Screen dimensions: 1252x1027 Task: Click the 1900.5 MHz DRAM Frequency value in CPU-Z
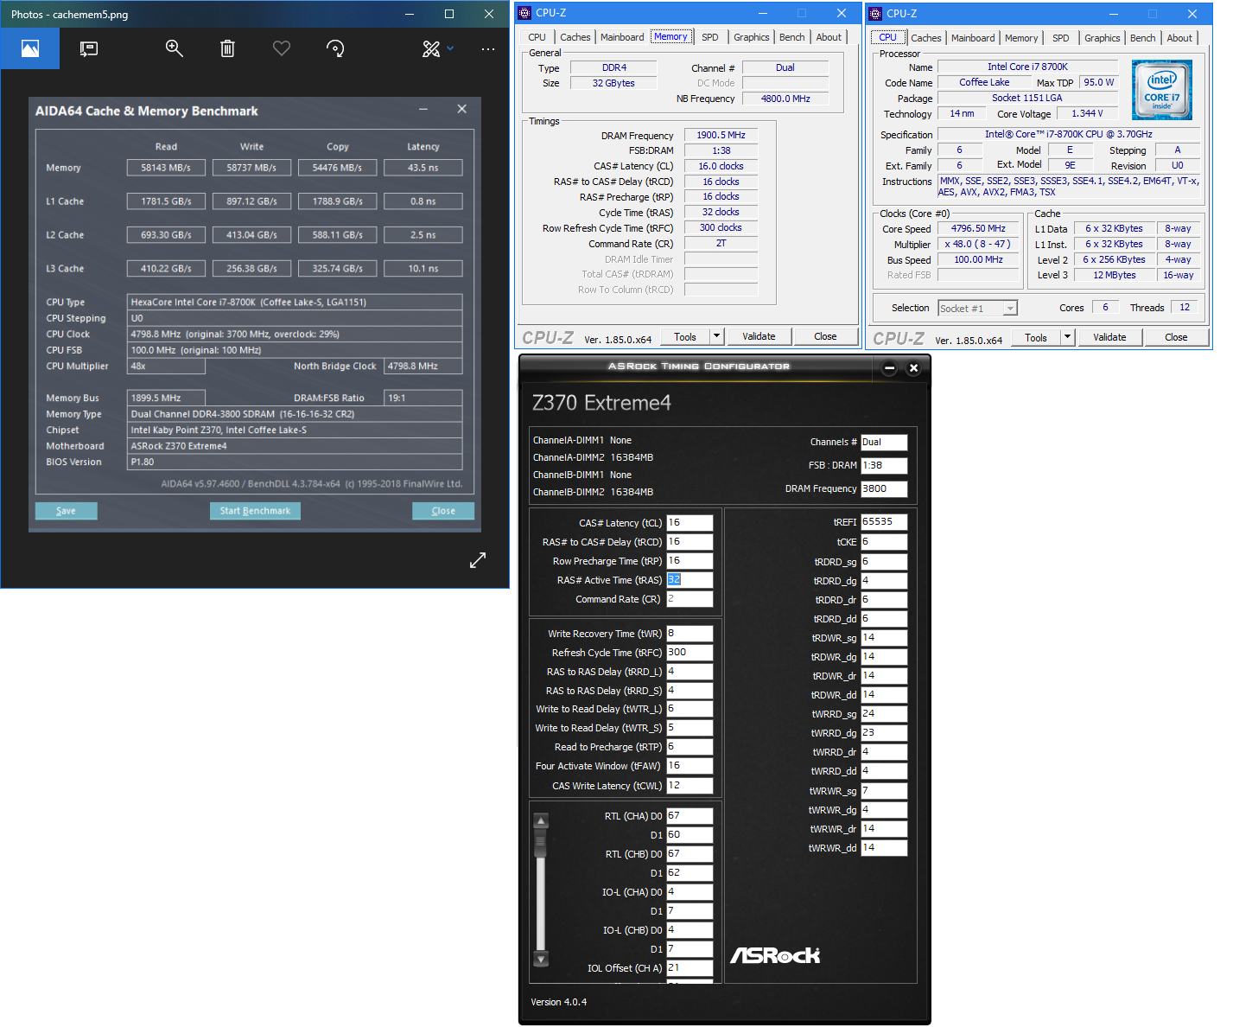coord(721,135)
